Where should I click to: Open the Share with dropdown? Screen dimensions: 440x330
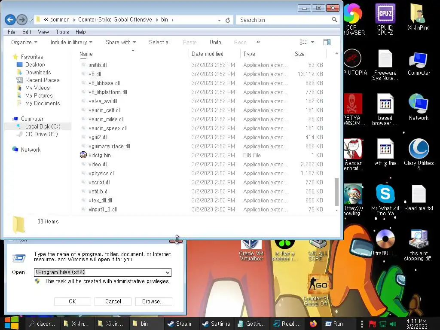(x=121, y=43)
